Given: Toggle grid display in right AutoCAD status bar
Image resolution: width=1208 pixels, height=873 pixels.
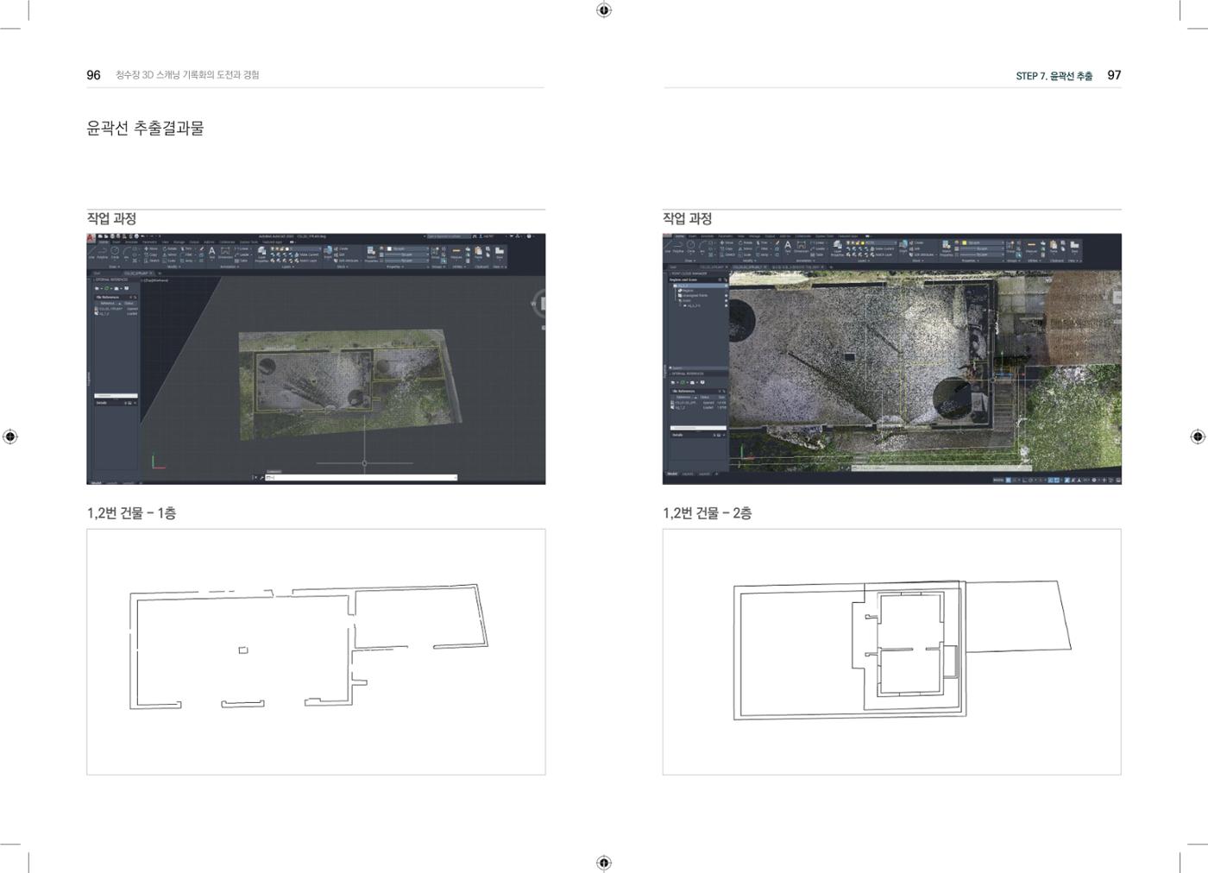Looking at the screenshot, I should [x=1009, y=480].
